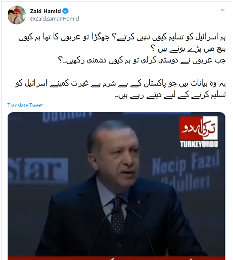Click the Necip Fazıl text in video
The width and height of the screenshot is (233, 260).
(x=185, y=164)
